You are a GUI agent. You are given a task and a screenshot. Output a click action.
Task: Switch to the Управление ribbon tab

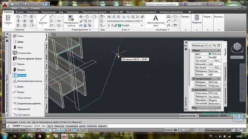click(x=72, y=12)
